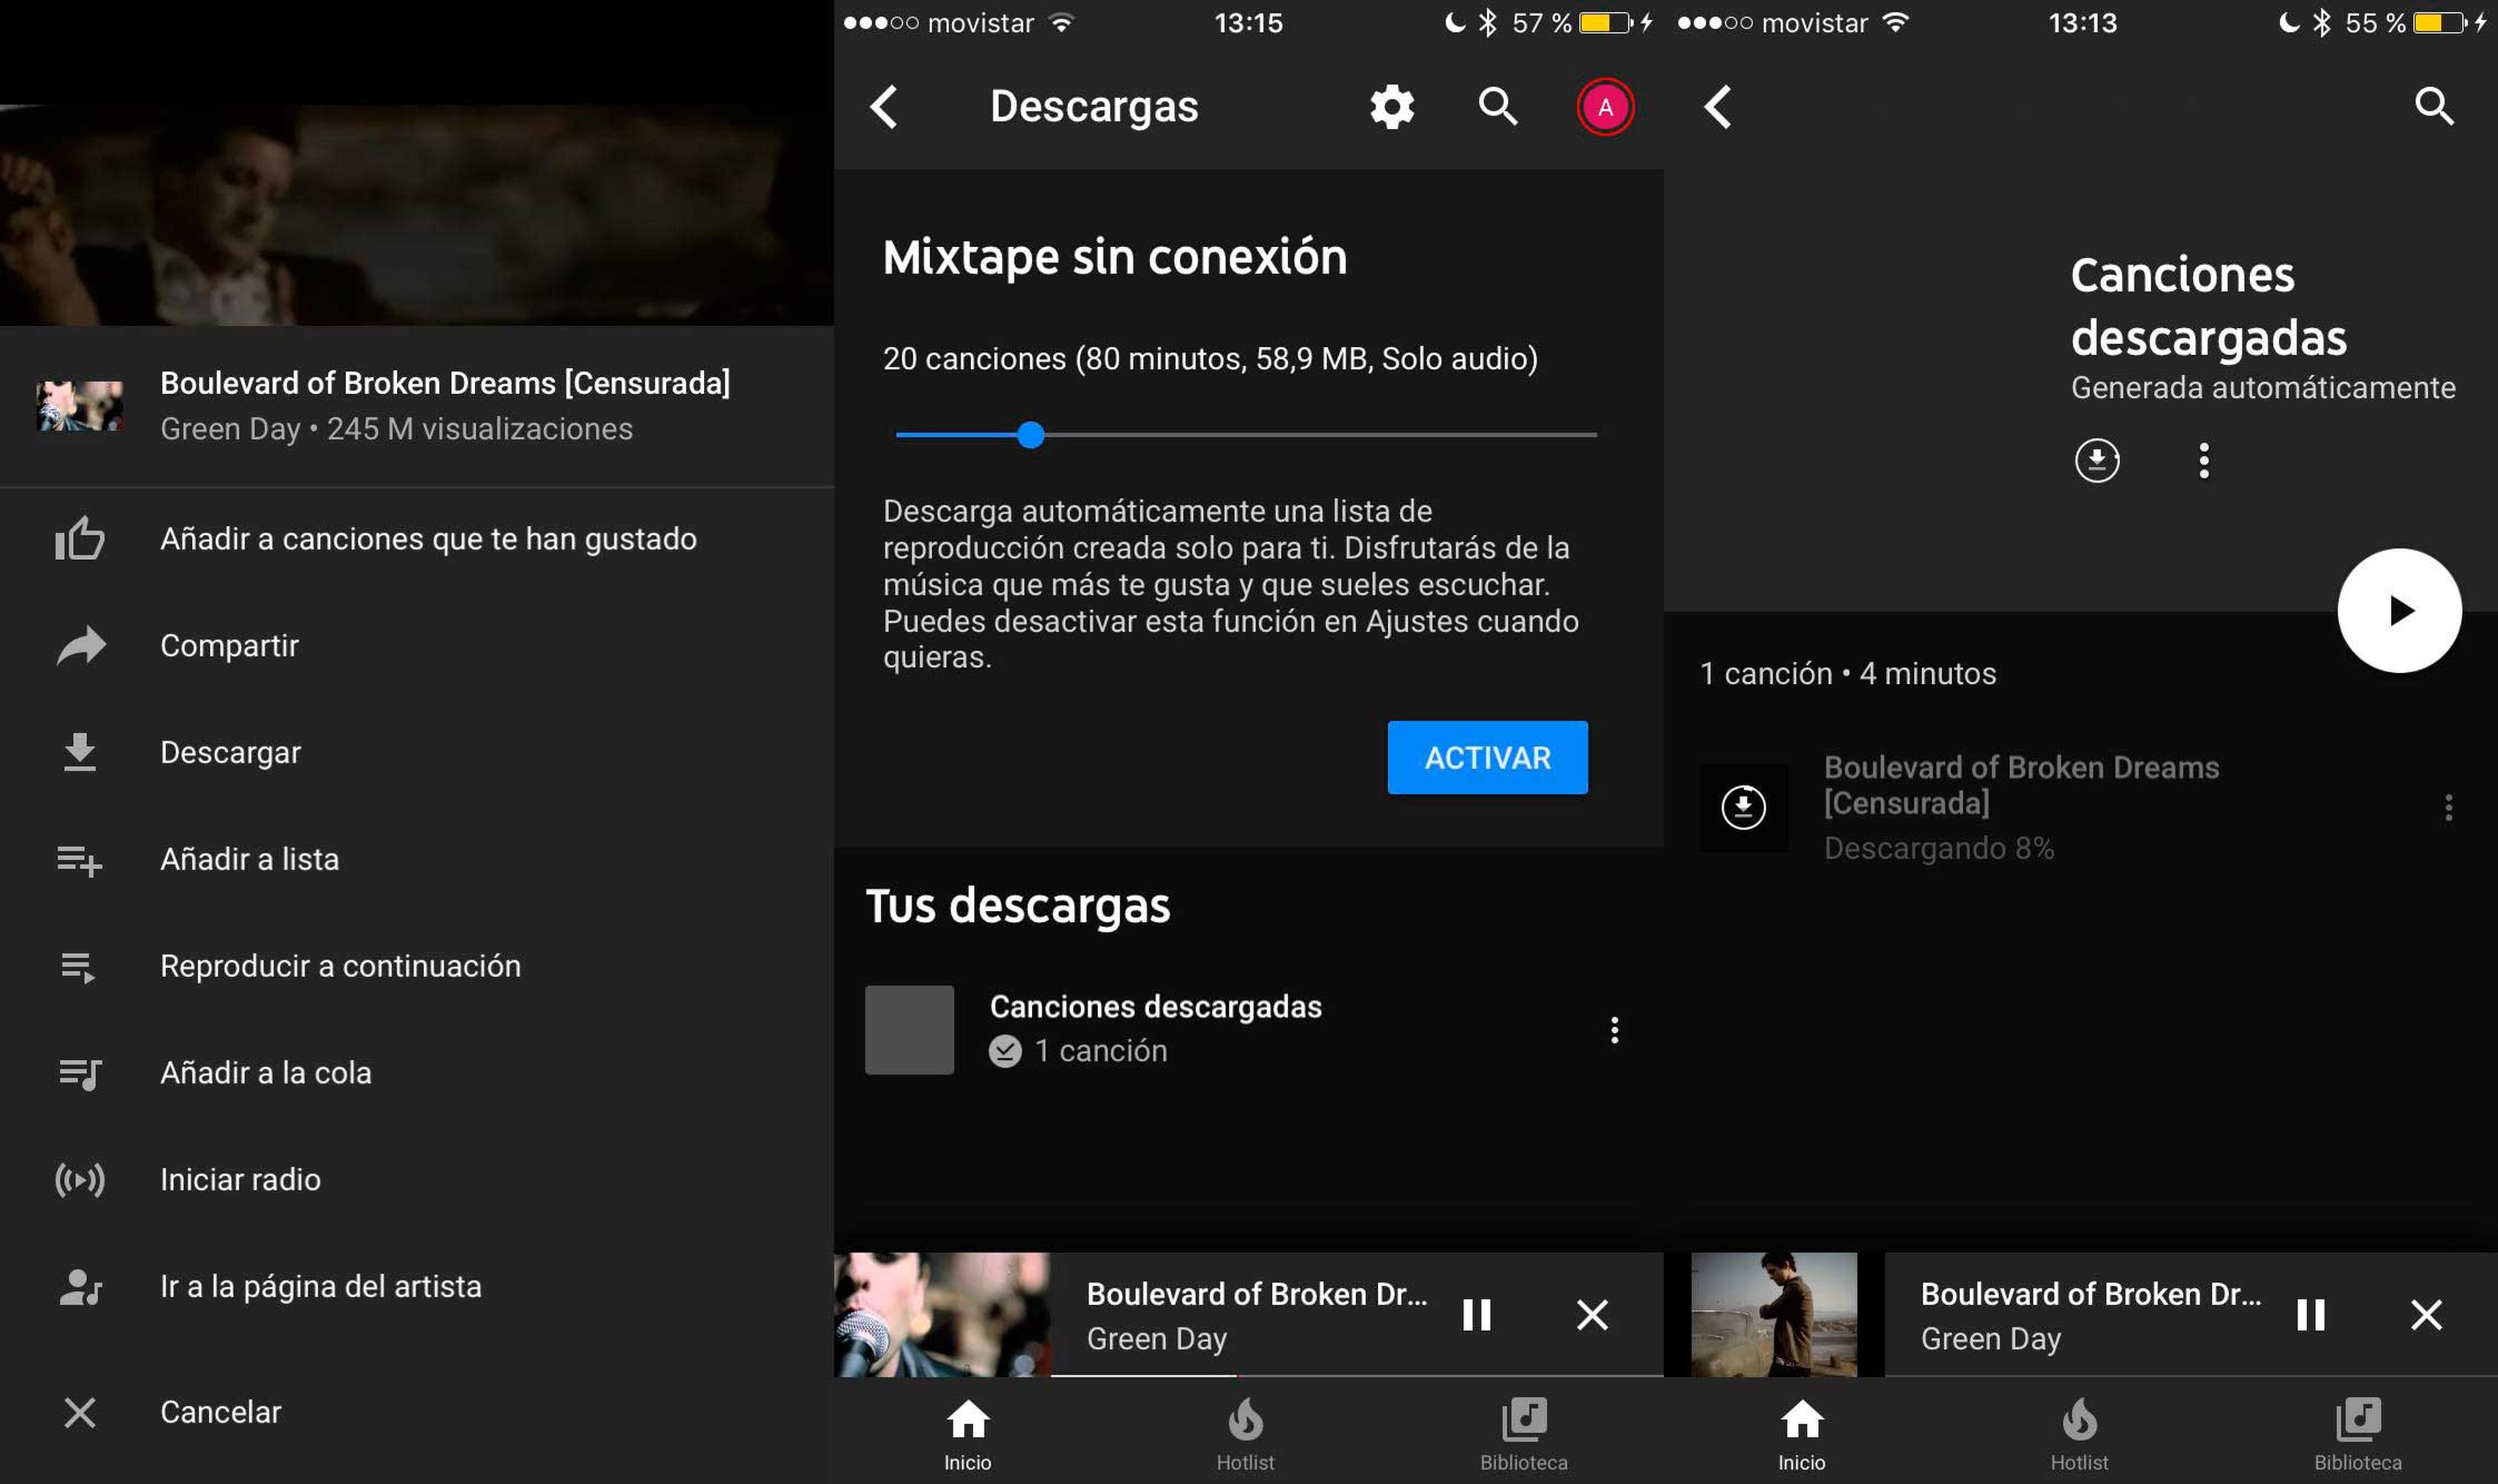Tap the share arrow icon

80,646
